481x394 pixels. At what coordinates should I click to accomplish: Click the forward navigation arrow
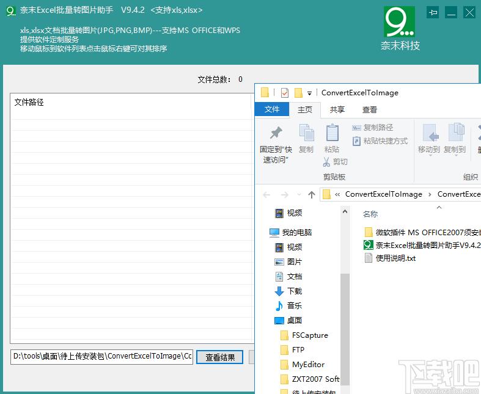point(285,195)
